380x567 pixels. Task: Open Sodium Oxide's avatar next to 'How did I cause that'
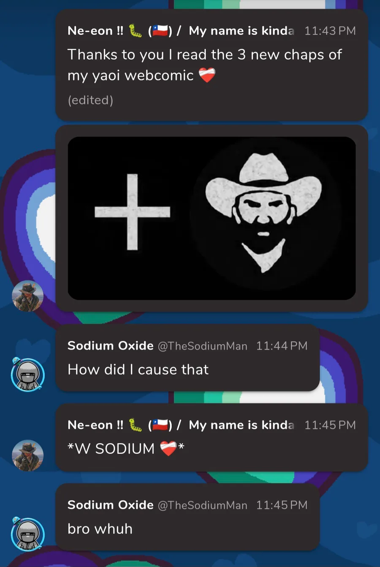(27, 374)
